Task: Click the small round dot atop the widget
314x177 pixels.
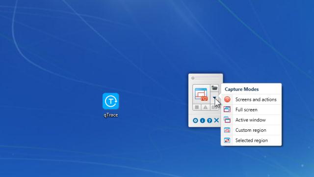Action: (193, 78)
